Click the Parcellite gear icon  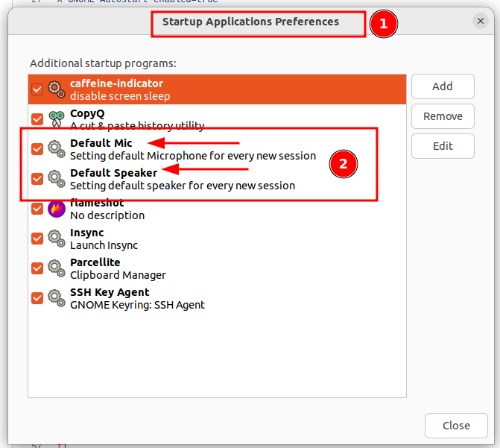[x=57, y=268]
